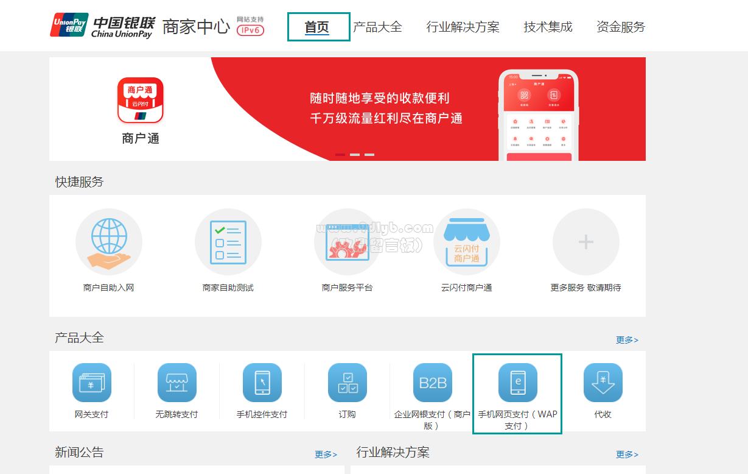Viewport: 748px width, 474px height.
Task: Click the 商户自助入网 text label
Action: [x=109, y=288]
